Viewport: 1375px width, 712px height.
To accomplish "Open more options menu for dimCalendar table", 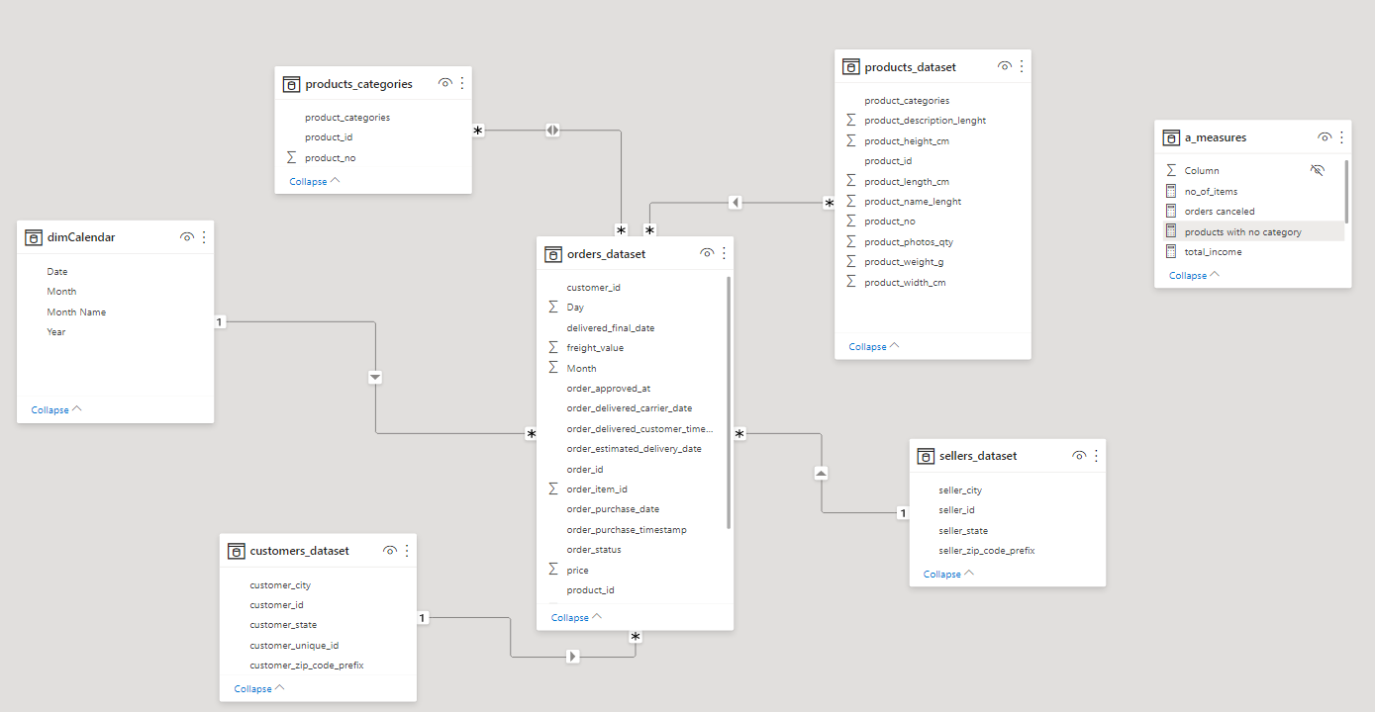I will (204, 237).
